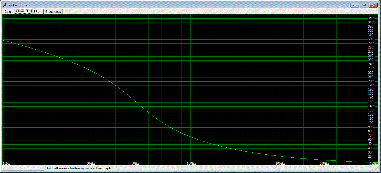381x173 pixels.
Task: Click the 350° phase axis label
Action: pos(371,18)
